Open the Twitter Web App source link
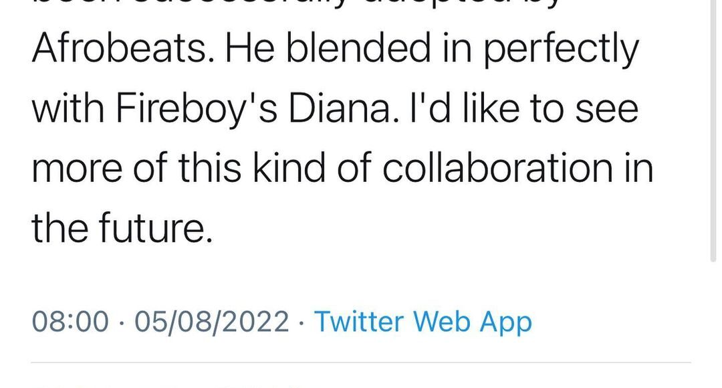Viewport: 722px width, 388px height. tap(423, 322)
